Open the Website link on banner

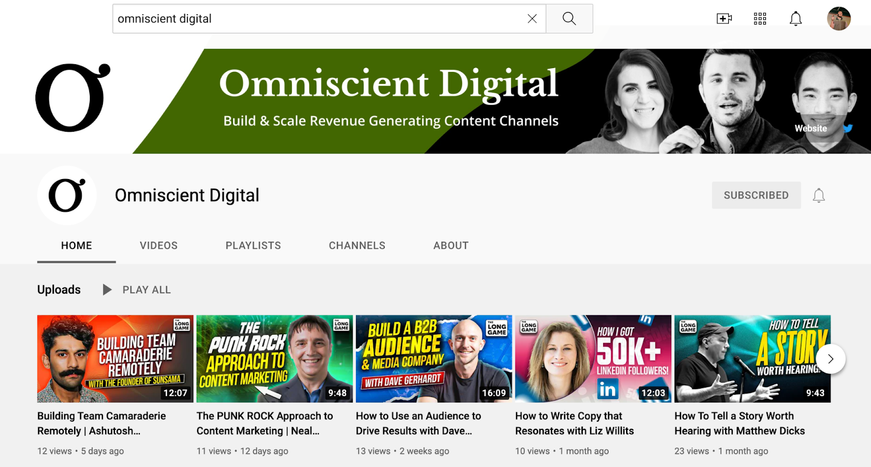click(810, 128)
